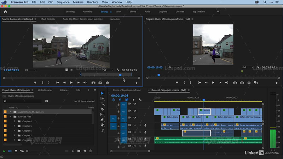Show more workspaces overflow arrows
This screenshot has width=283, height=159.
coord(218,11)
